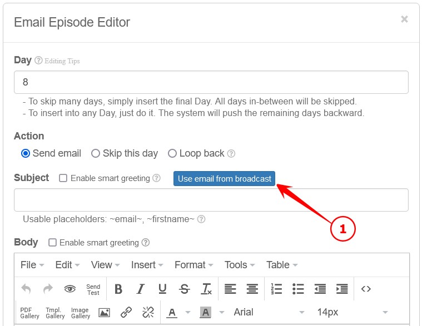The height and width of the screenshot is (326, 422).
Task: Click 'Use email from broadcast' button
Action: tap(225, 178)
